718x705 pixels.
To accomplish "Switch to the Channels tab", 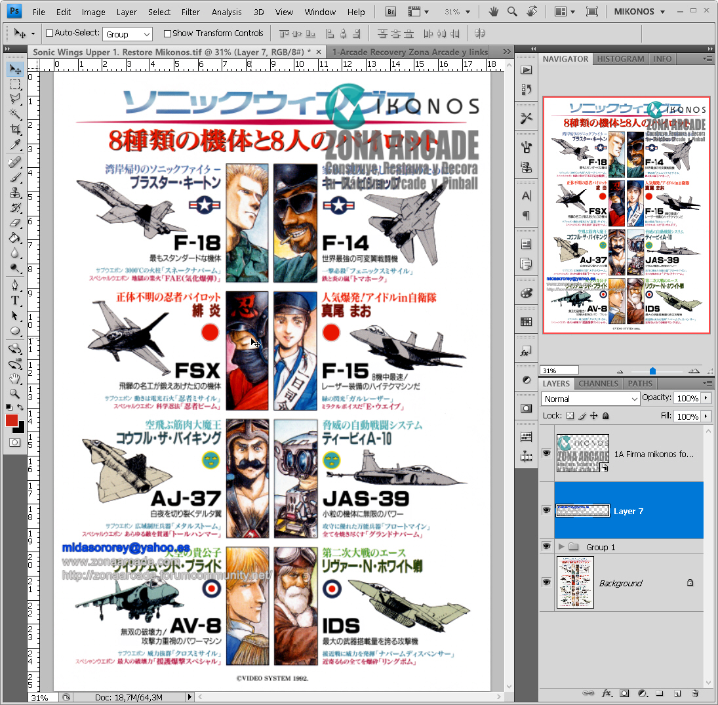I will tap(598, 384).
